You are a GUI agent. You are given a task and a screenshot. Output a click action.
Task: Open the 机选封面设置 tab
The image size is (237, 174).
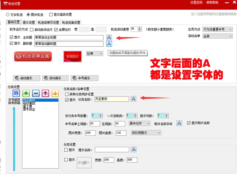click(x=71, y=22)
